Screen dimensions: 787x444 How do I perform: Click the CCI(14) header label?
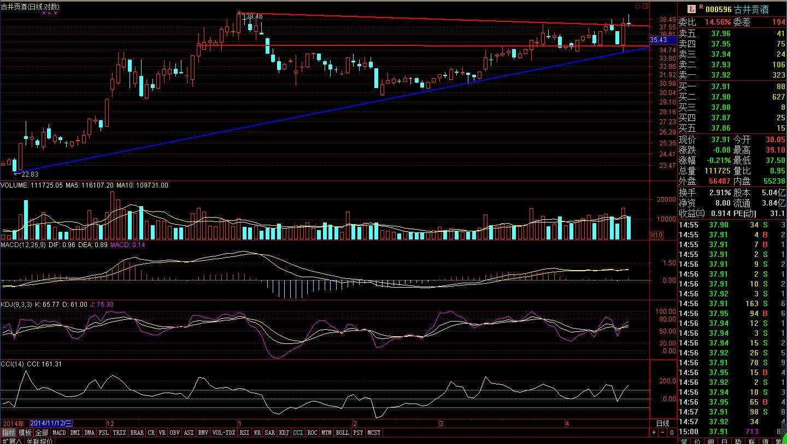click(12, 364)
